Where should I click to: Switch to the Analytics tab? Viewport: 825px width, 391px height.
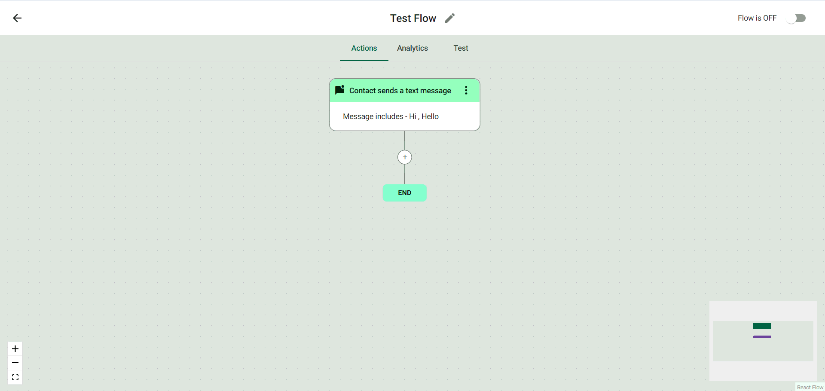412,48
